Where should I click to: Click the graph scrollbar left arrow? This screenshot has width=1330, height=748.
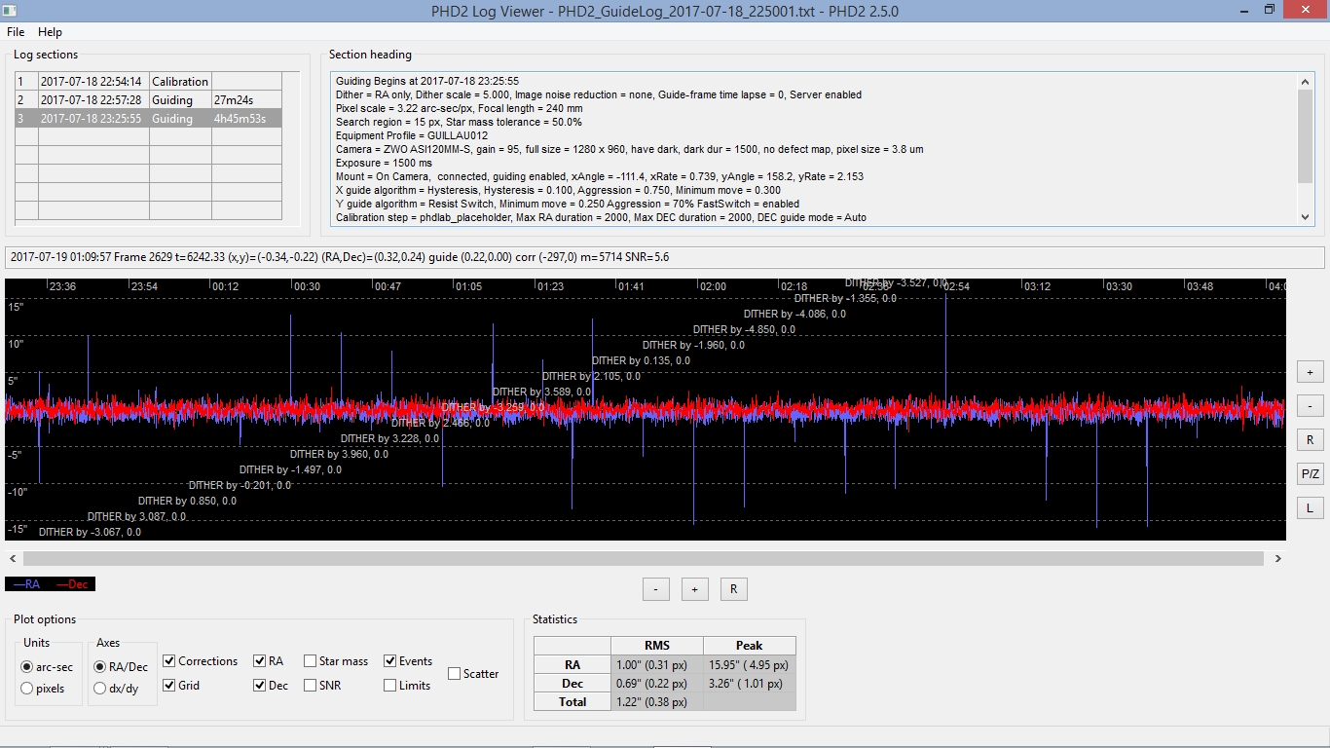tap(12, 559)
